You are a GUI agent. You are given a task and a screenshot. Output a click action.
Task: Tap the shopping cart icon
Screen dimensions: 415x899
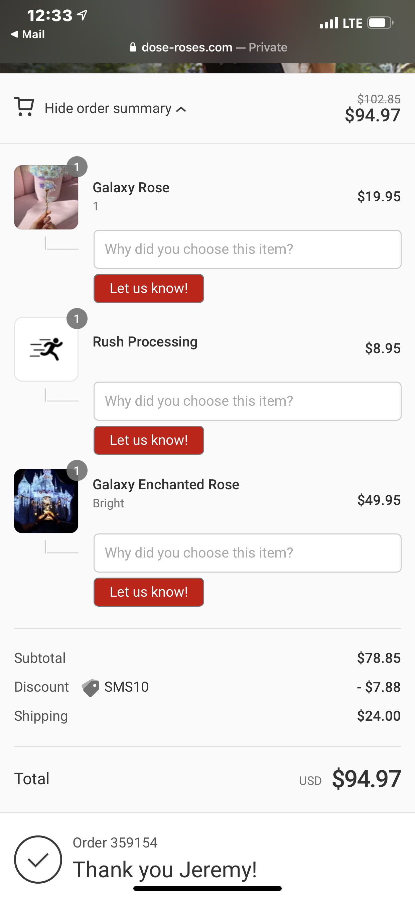(24, 106)
